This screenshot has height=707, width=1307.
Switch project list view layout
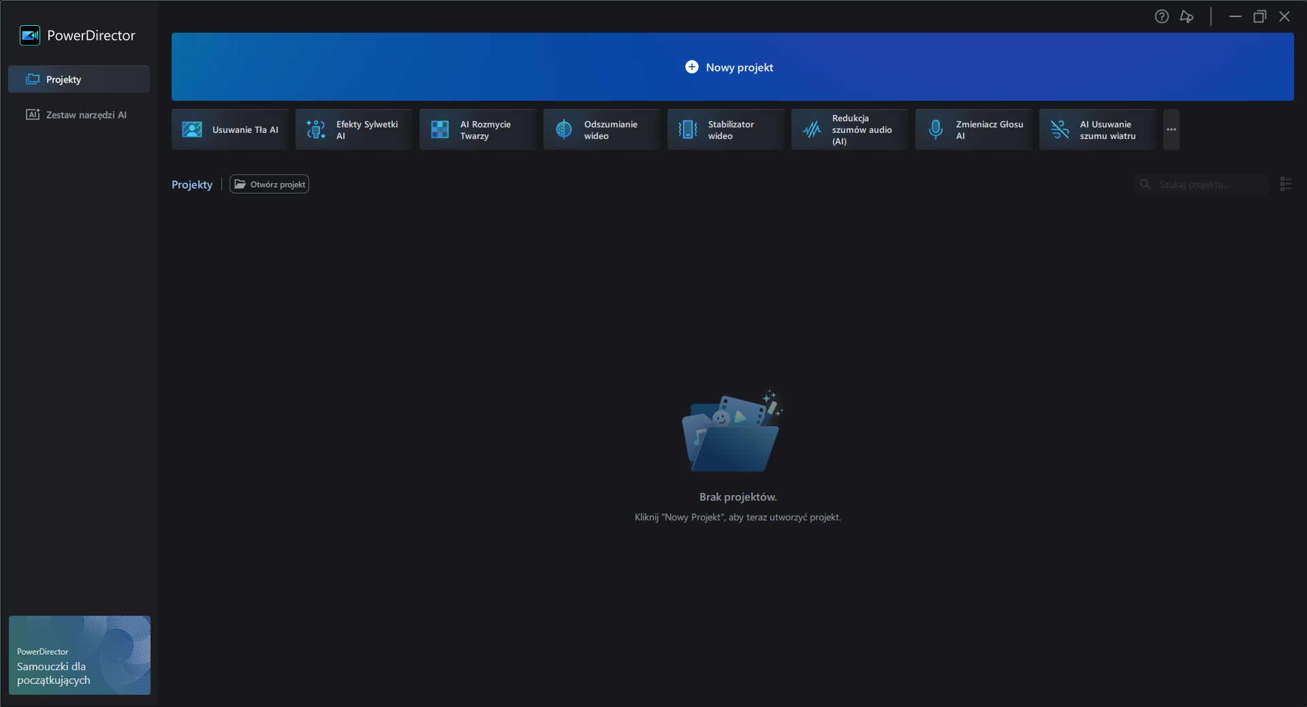click(x=1286, y=184)
